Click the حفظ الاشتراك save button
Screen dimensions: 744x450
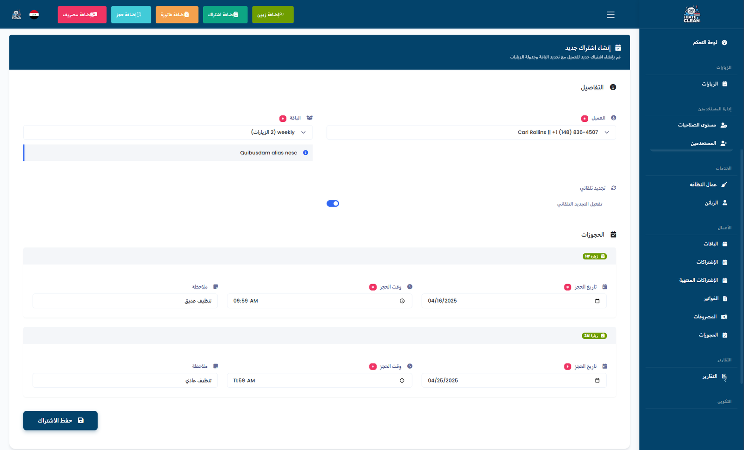tap(60, 421)
